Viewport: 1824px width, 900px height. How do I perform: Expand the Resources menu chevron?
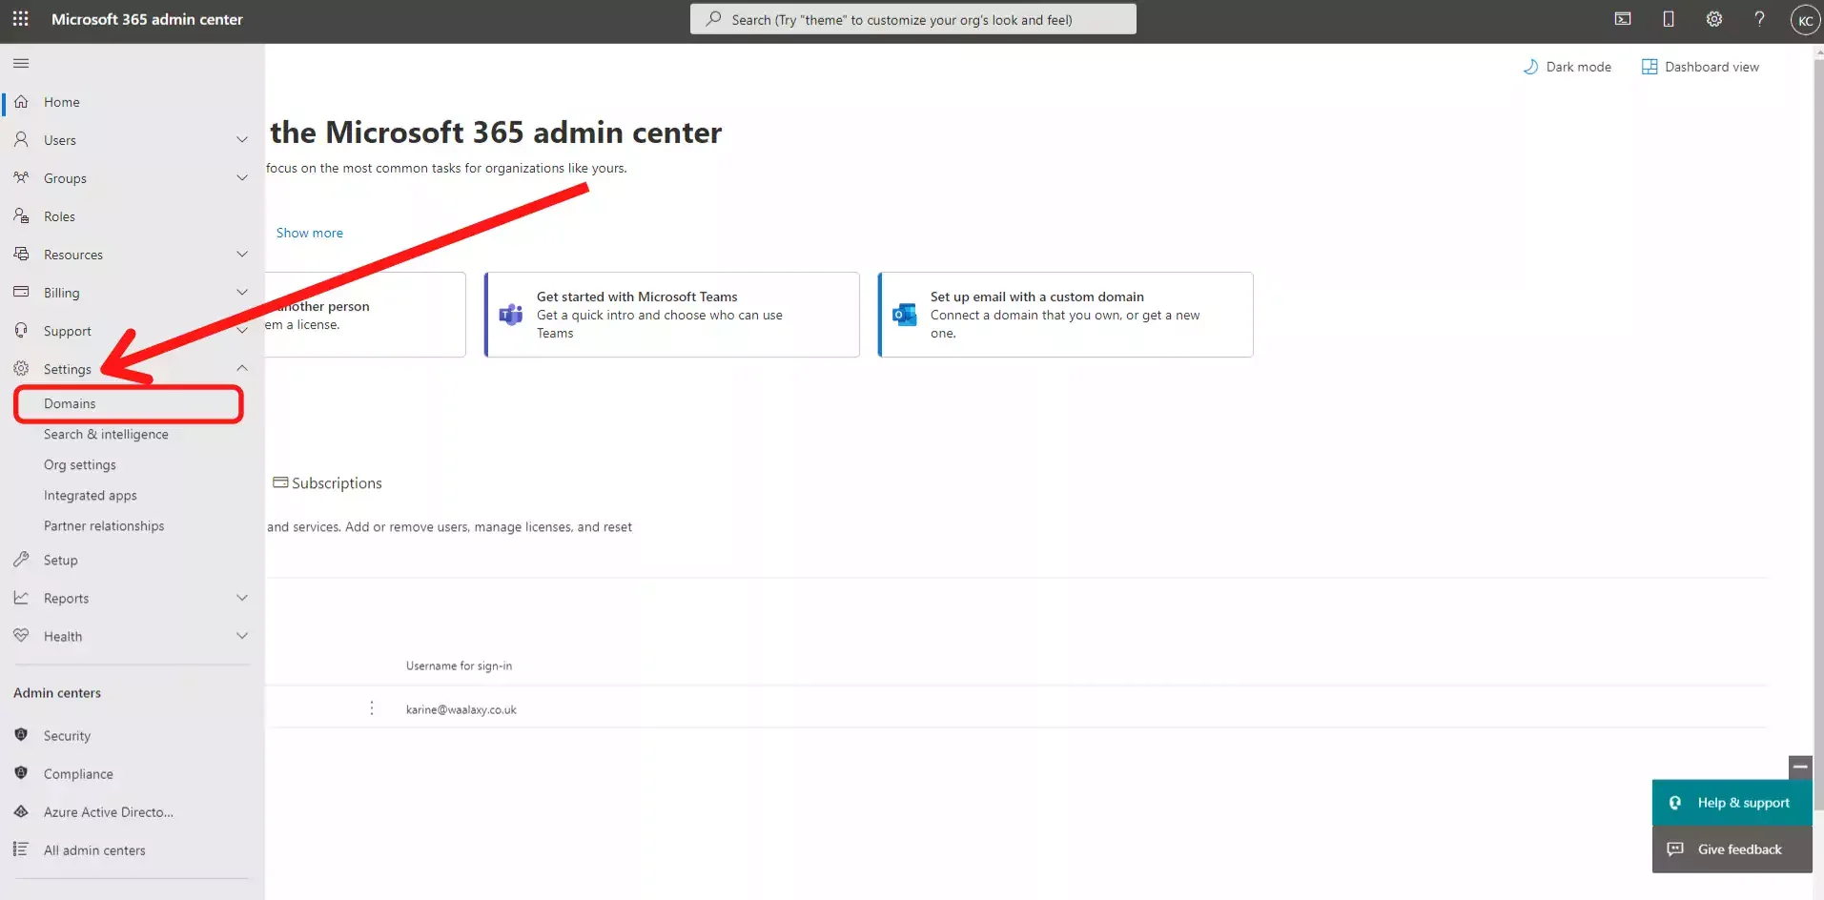pyautogui.click(x=242, y=255)
